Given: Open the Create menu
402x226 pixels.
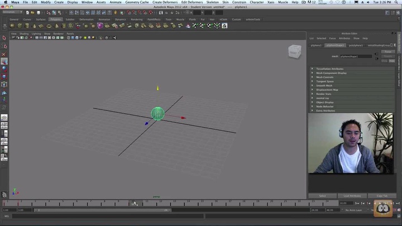Looking at the screenshot, I should tap(59, 2).
